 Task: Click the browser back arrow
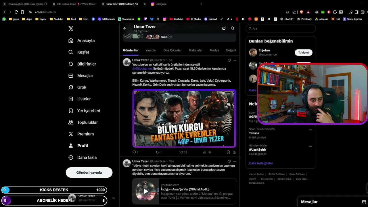(4, 12)
